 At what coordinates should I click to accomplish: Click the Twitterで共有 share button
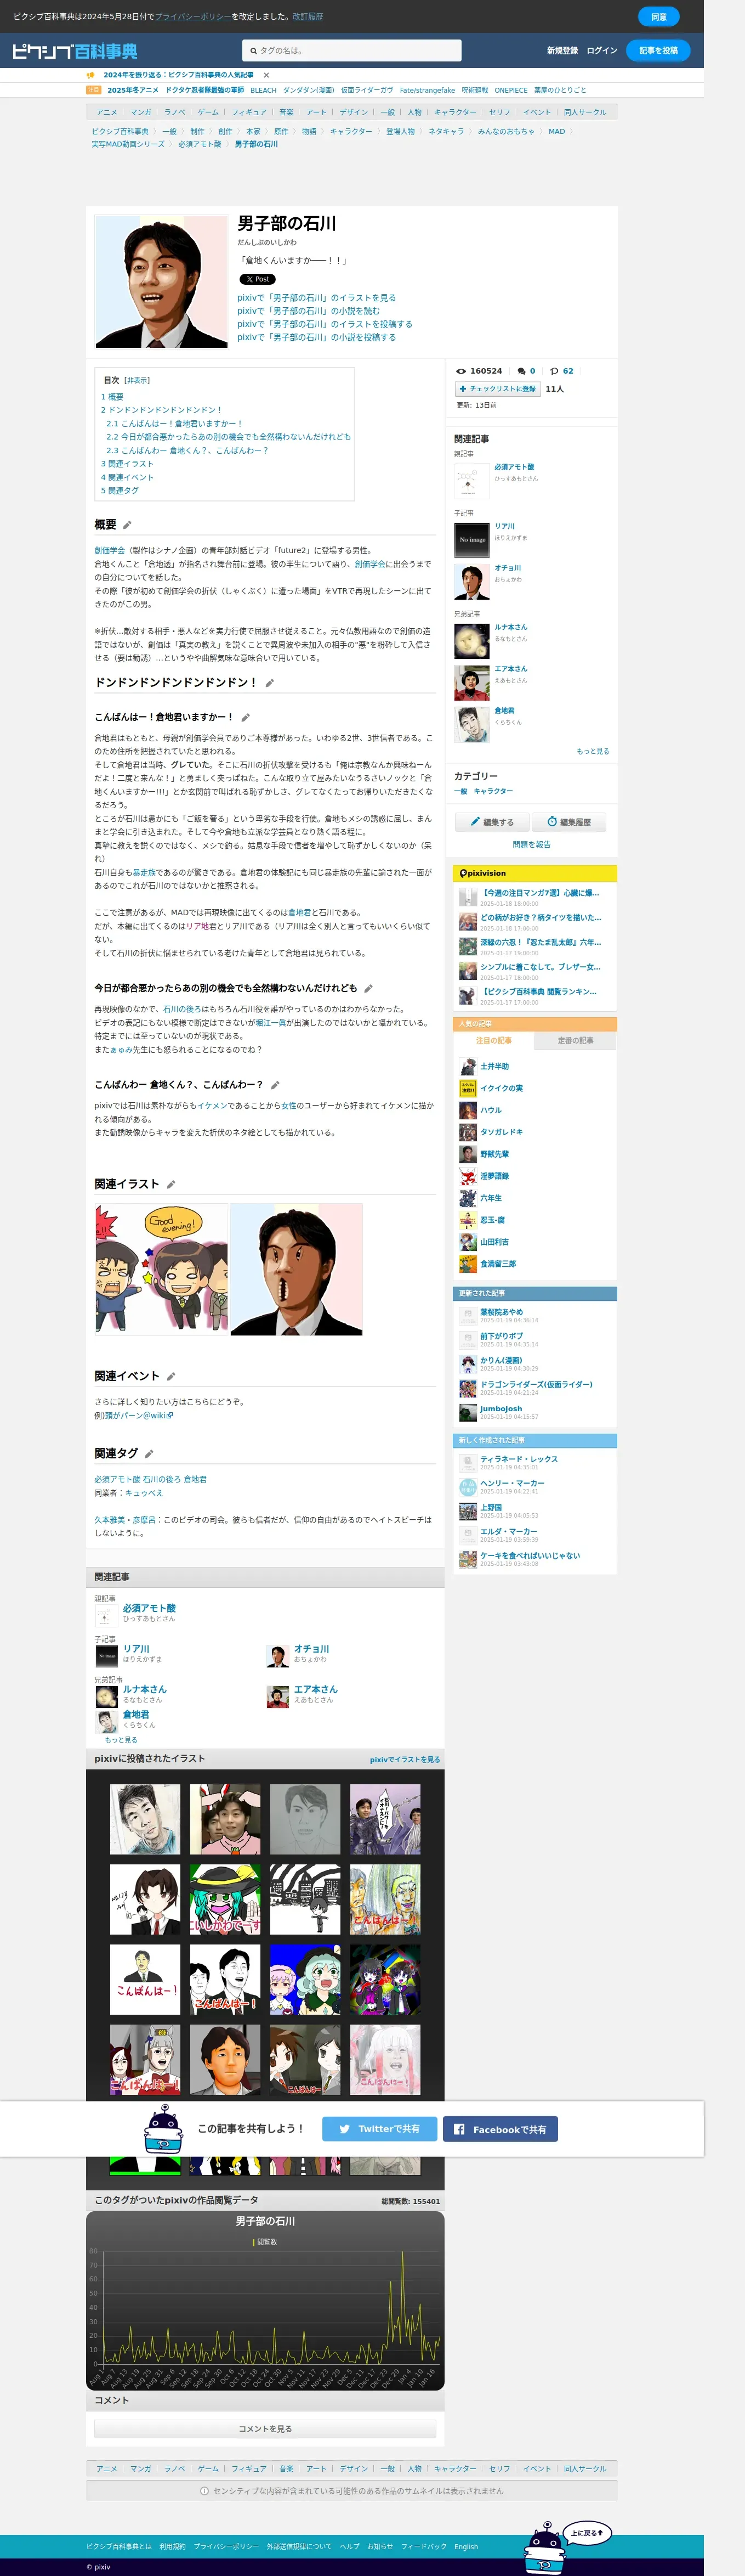(x=379, y=2129)
